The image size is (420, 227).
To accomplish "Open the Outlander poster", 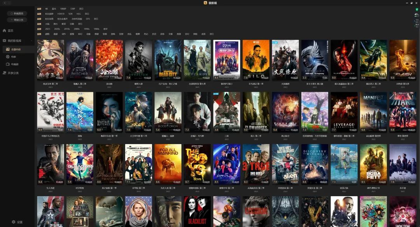I will (198, 60).
